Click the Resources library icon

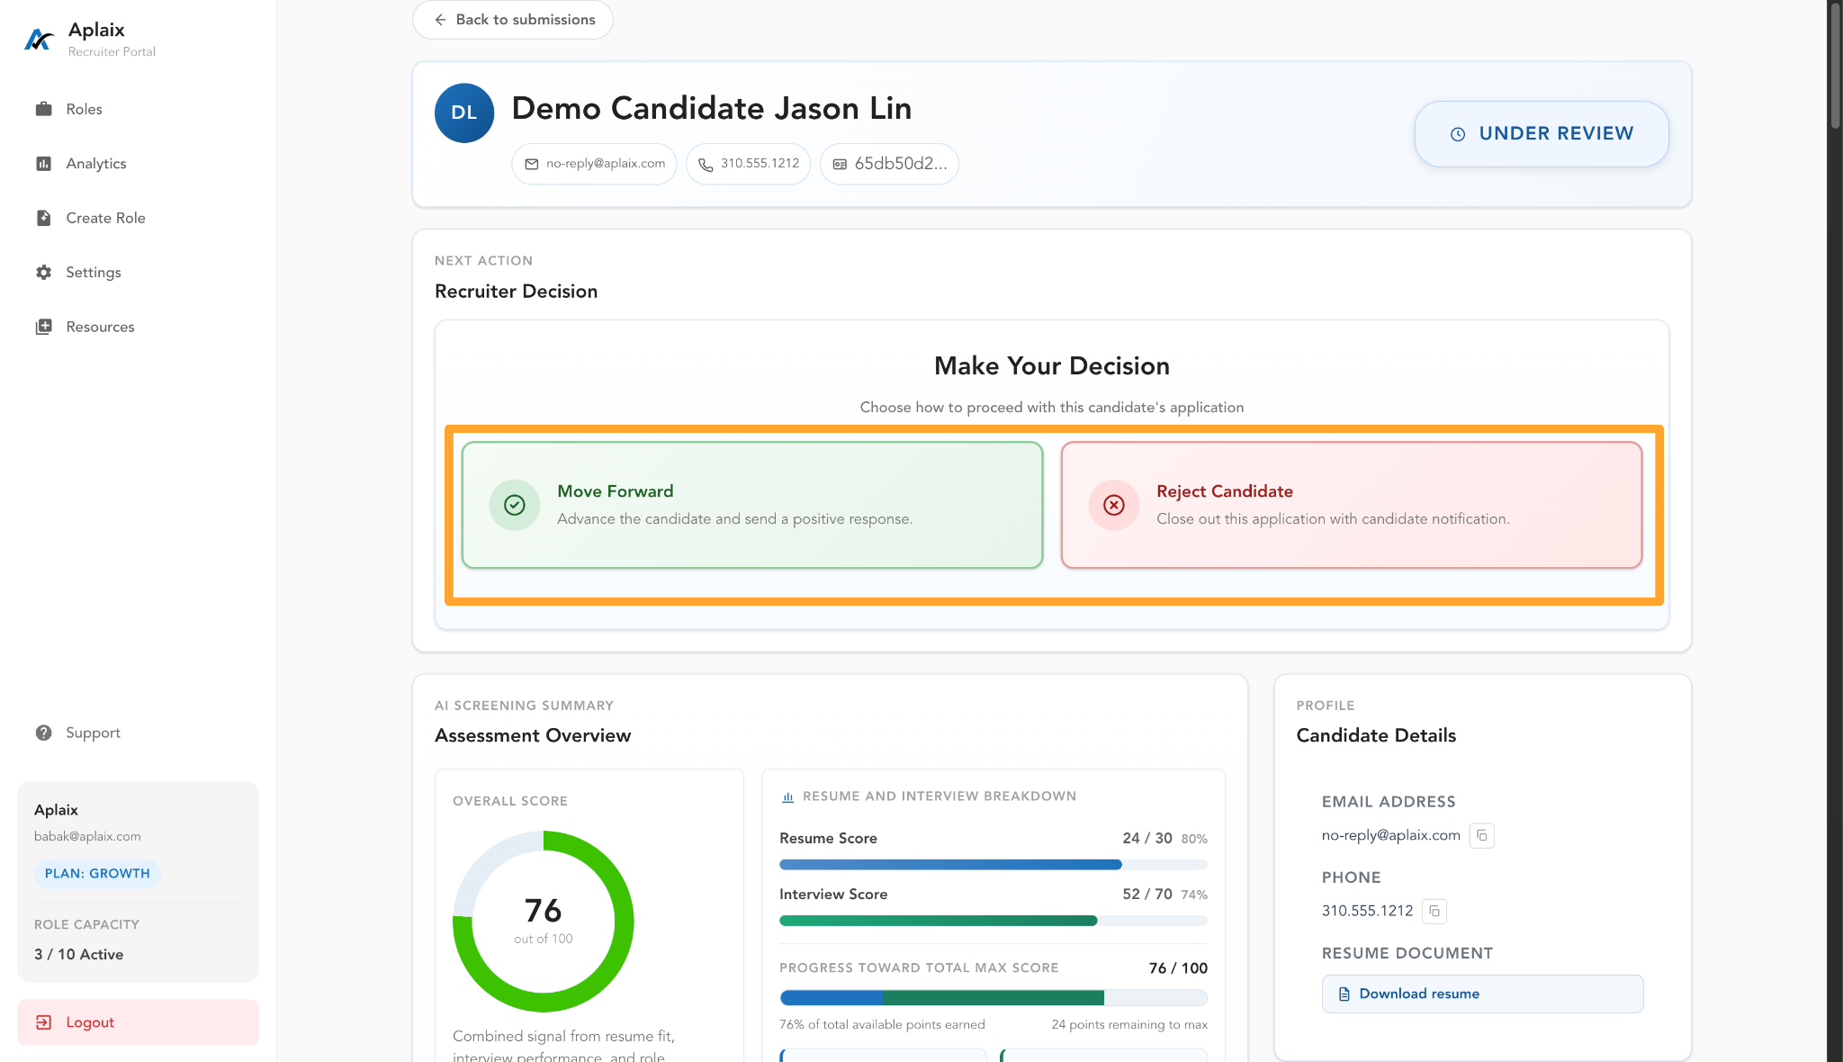(x=43, y=327)
